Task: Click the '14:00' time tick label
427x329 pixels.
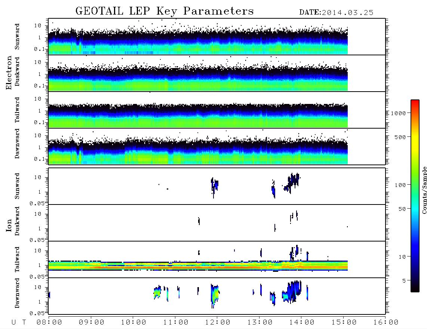Action: tap(302, 323)
